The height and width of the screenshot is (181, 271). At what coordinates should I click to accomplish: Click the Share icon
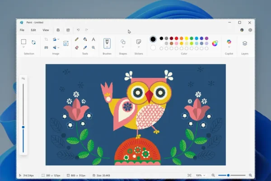tap(68, 30)
